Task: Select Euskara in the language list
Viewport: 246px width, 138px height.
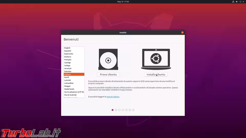Action: pos(74,57)
